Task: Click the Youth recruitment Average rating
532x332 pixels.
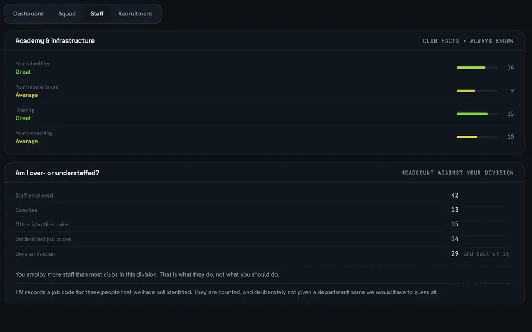Action: pyautogui.click(x=27, y=95)
